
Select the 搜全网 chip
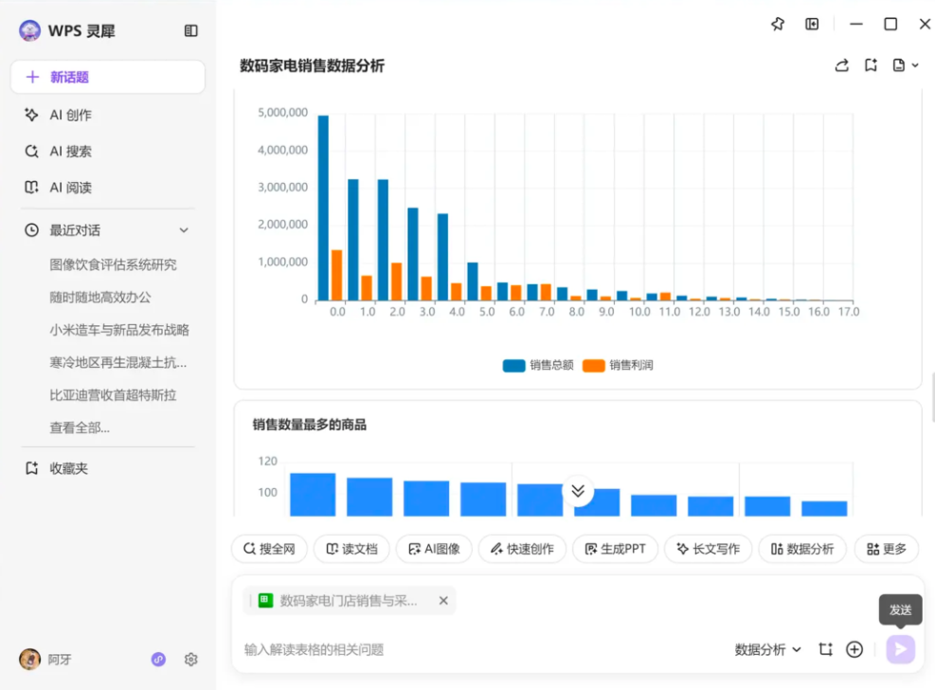pyautogui.click(x=270, y=549)
